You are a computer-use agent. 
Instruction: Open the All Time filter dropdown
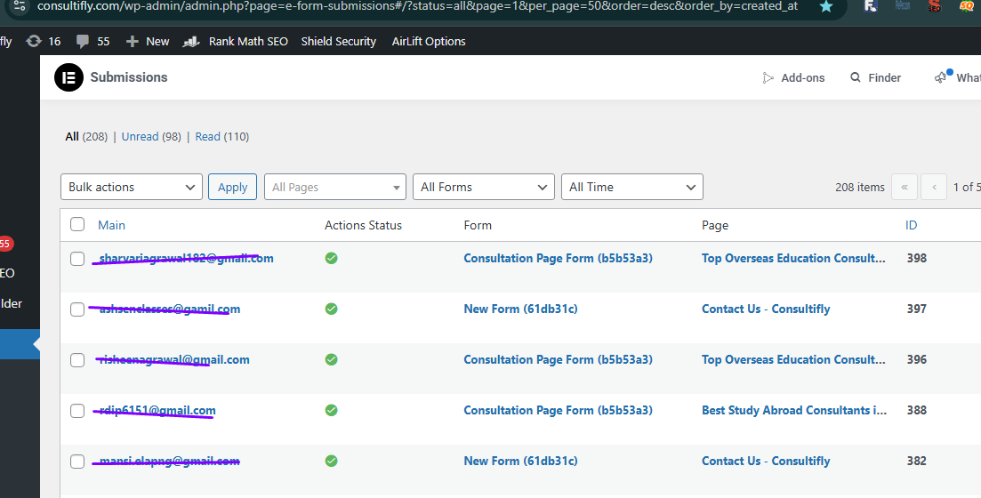coord(632,187)
